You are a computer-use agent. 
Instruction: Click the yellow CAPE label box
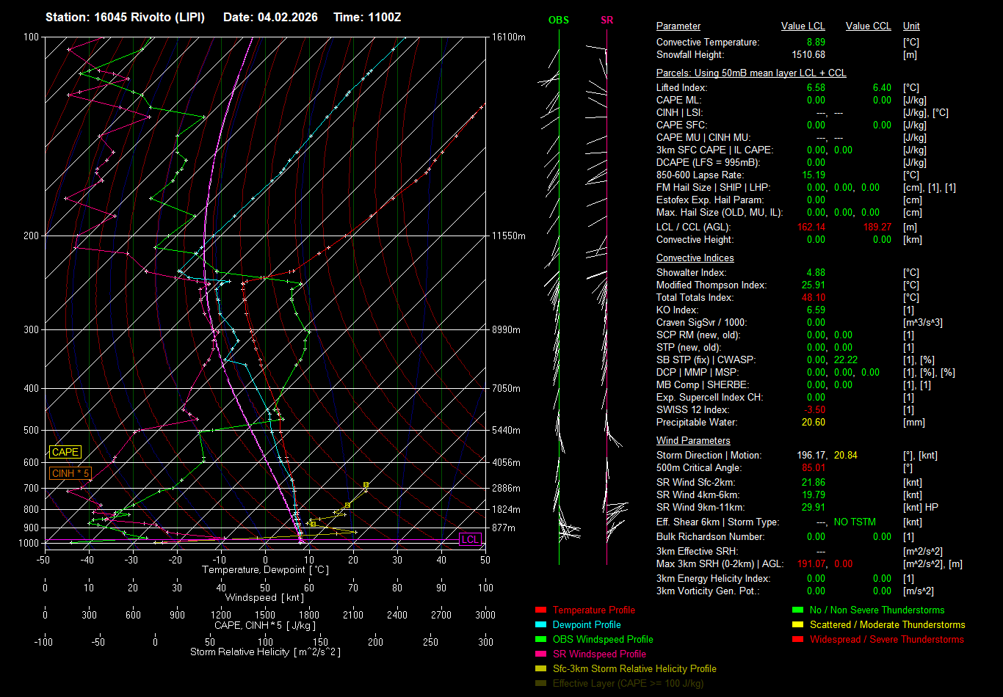65,453
